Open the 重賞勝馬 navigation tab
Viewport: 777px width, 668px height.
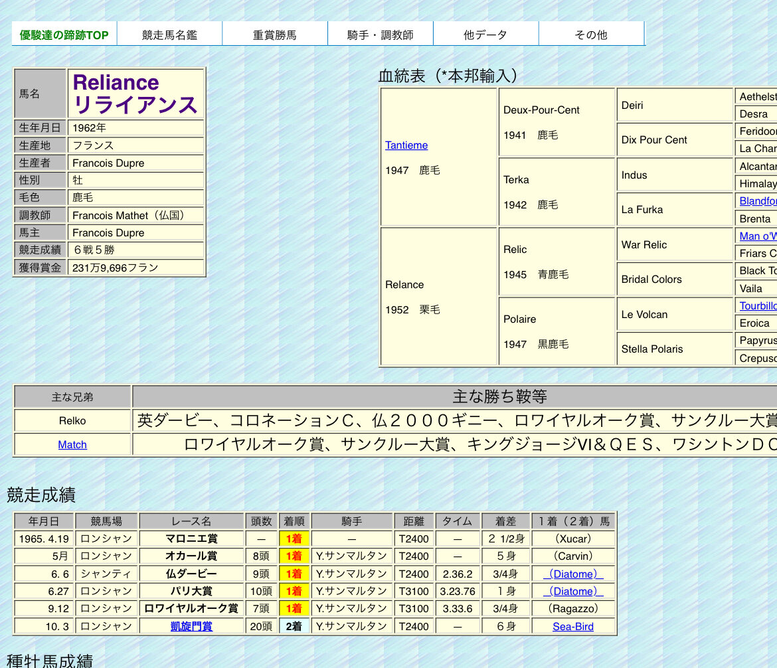pos(274,35)
